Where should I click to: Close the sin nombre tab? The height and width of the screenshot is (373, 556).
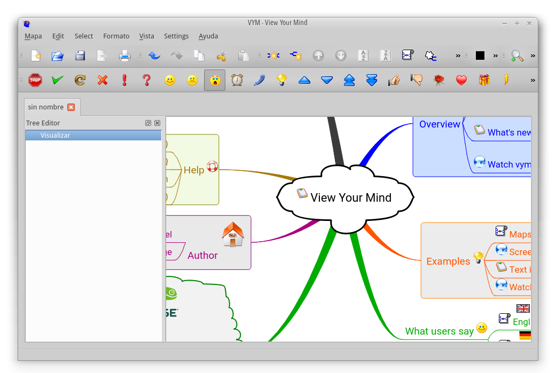[x=71, y=107]
